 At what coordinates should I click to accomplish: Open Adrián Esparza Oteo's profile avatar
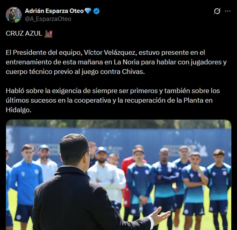point(14,15)
